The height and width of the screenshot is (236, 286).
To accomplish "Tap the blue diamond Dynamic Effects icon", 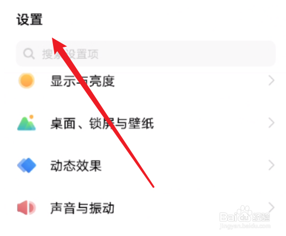I will (27, 165).
